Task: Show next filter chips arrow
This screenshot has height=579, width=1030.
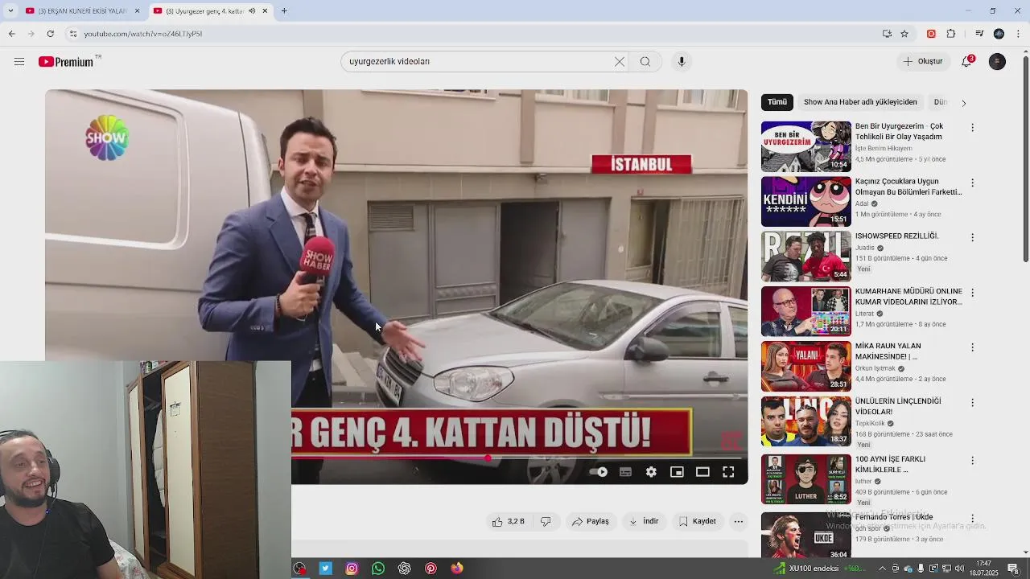Action: pos(963,103)
